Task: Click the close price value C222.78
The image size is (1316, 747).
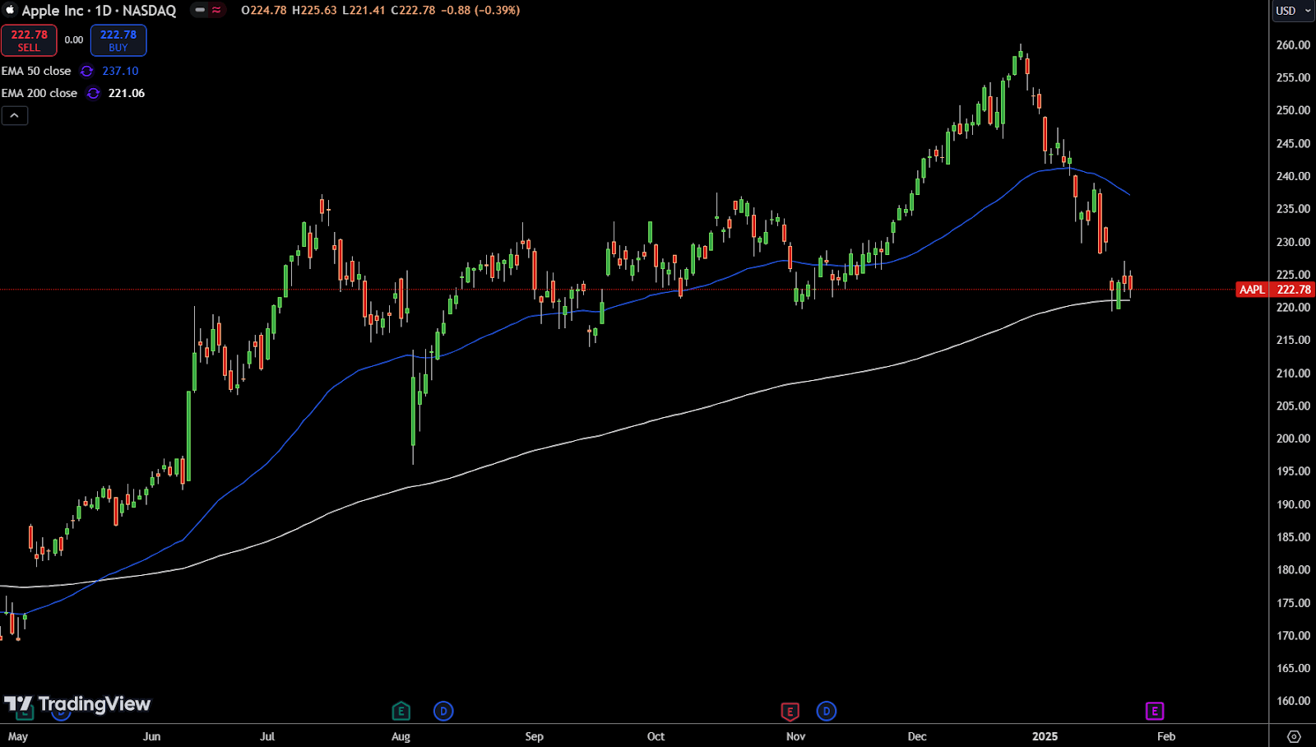Action: 413,10
